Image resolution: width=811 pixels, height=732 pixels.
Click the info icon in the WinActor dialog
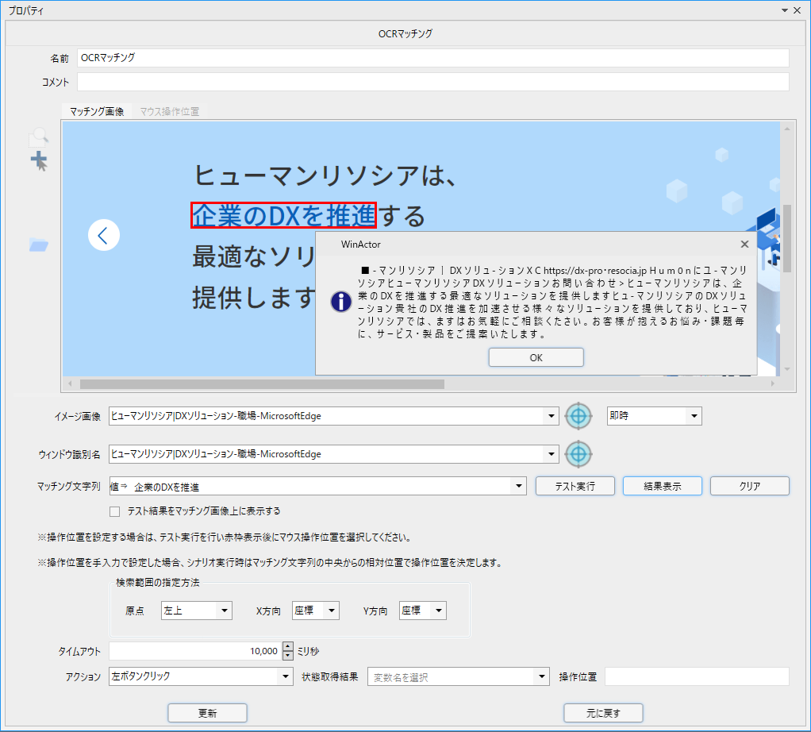click(x=340, y=302)
